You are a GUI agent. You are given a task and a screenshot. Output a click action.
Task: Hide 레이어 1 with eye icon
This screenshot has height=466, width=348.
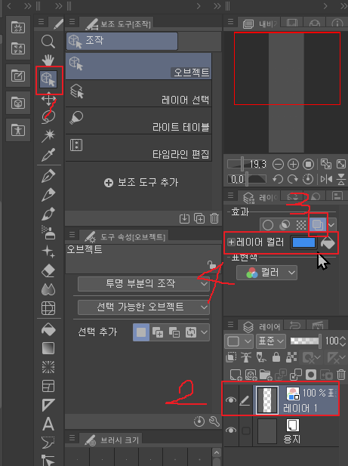[x=231, y=400]
